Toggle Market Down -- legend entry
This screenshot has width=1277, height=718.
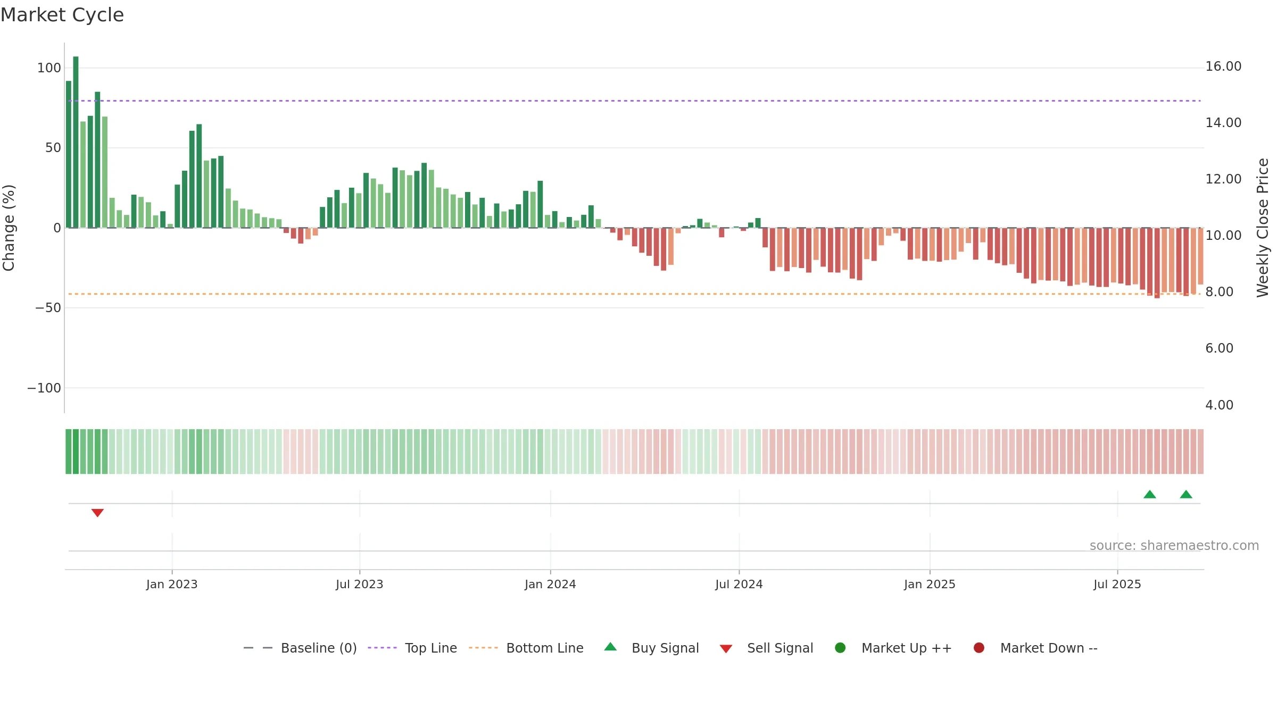pos(1035,648)
